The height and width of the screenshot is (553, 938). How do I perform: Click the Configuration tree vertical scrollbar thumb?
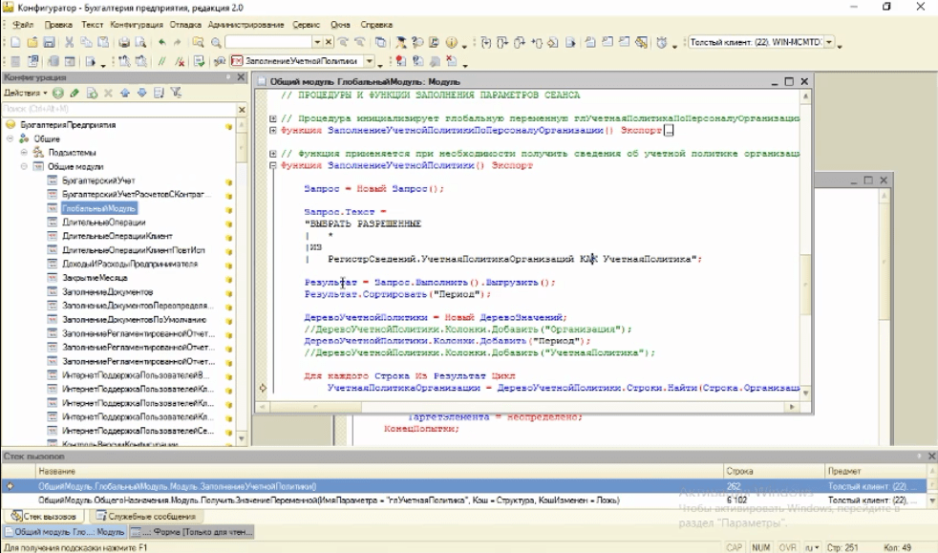[x=242, y=147]
